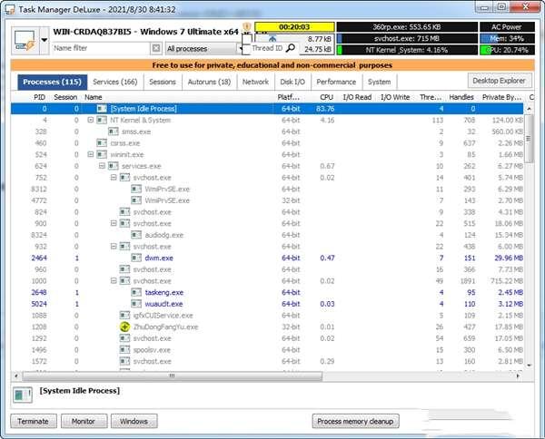Click the smss.exe process icon
The height and width of the screenshot is (439, 545).
pos(113,132)
